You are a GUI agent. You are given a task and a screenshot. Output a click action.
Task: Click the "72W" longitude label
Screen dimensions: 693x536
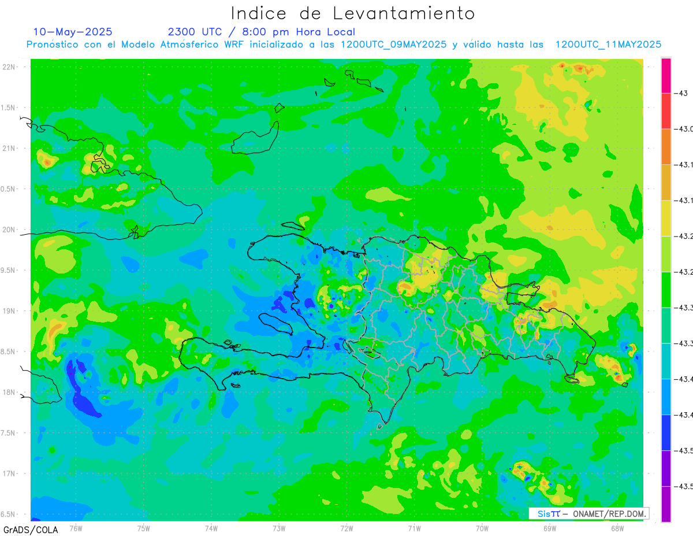coord(346,528)
